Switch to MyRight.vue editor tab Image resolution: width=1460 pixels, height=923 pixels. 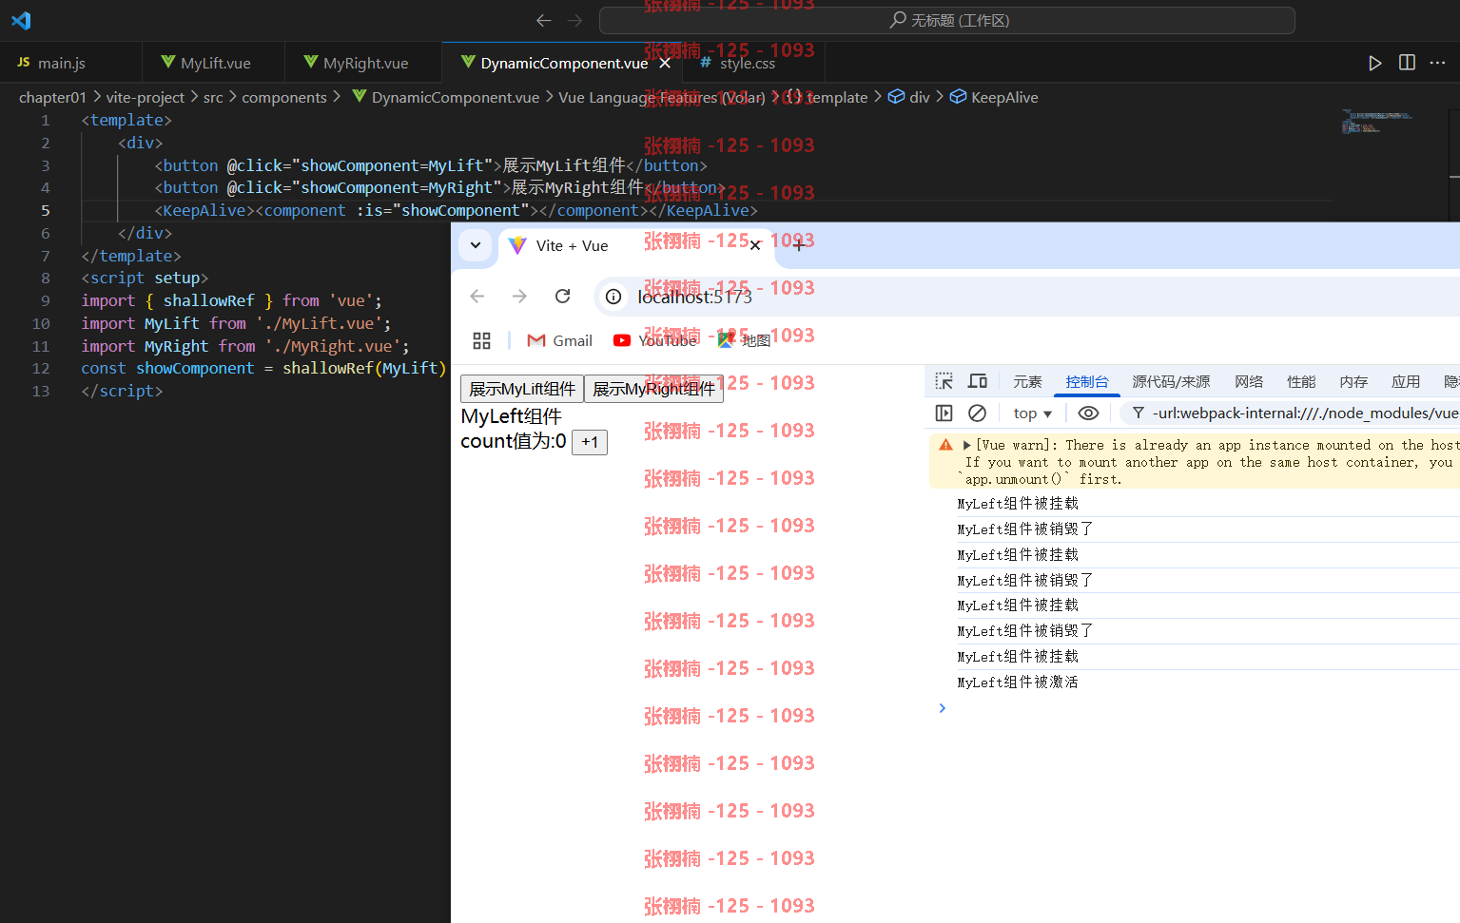click(x=362, y=63)
